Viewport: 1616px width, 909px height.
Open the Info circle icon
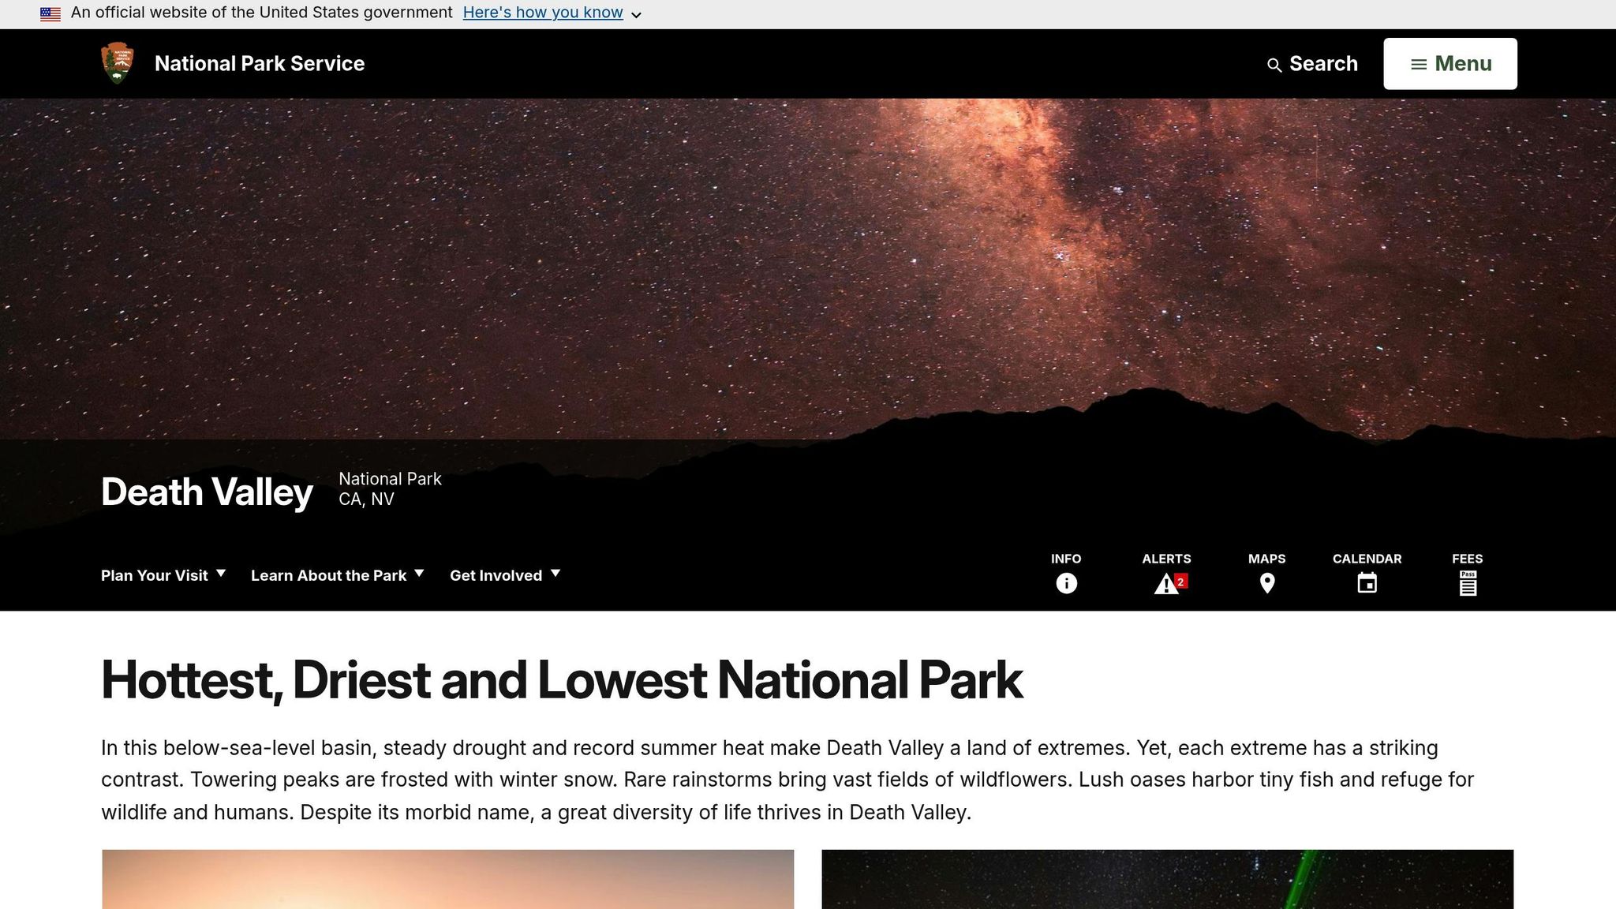tap(1066, 583)
